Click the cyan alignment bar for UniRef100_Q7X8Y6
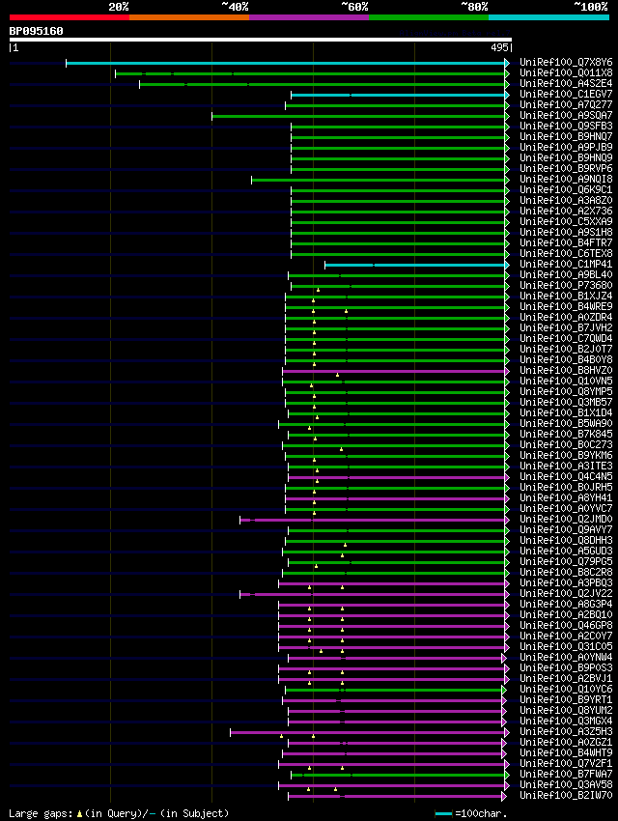The height and width of the screenshot is (821, 618). tap(286, 64)
